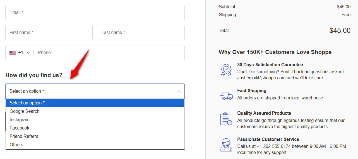Select Google Search from the list
Screen dimensions: 358x159
[x=95, y=111]
